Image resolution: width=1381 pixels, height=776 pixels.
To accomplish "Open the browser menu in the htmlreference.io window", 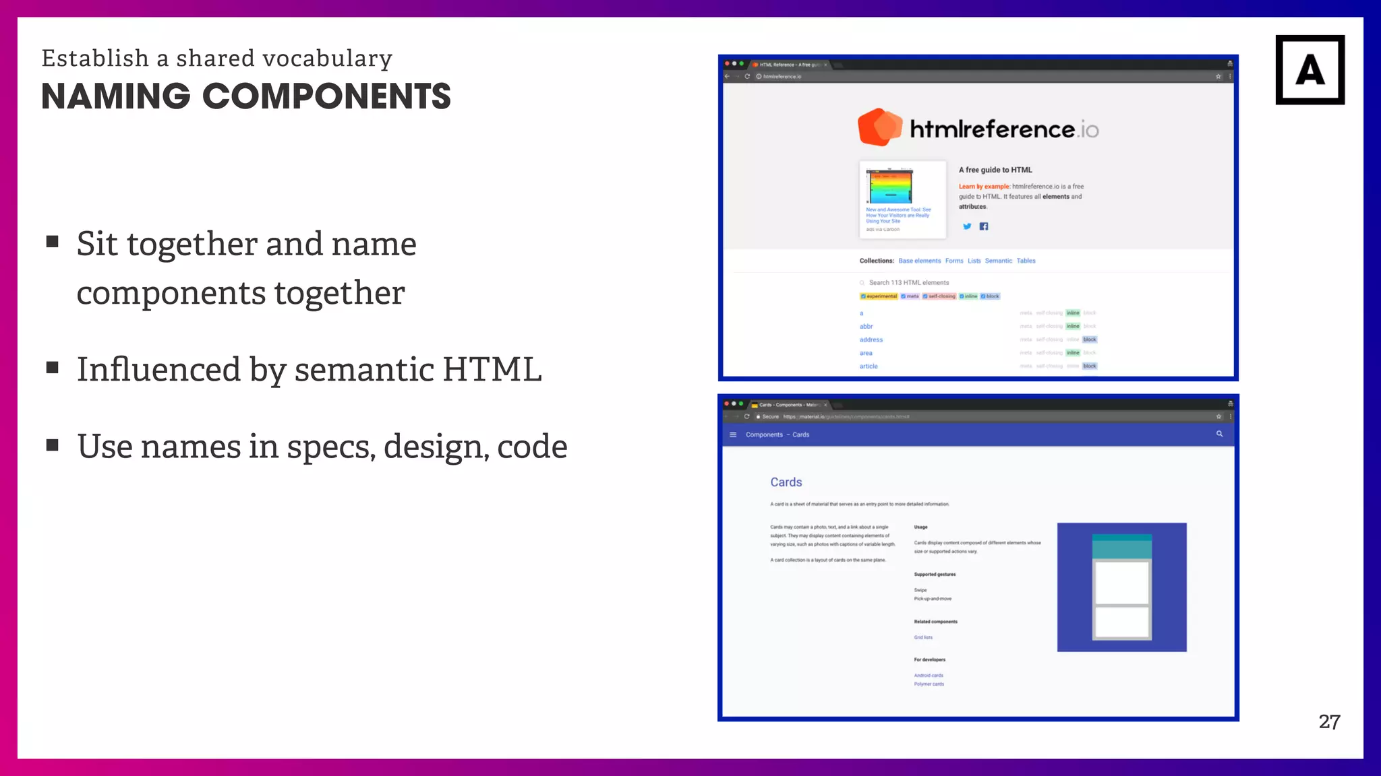I will coord(1230,76).
